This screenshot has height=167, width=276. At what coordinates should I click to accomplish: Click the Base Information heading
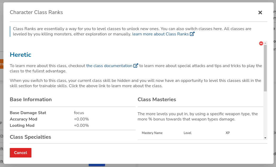tap(31, 99)
